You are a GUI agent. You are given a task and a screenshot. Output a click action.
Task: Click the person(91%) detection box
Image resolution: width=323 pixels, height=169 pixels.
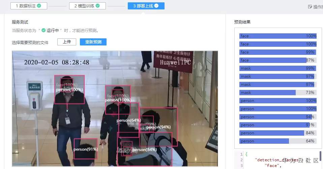coord(86,149)
